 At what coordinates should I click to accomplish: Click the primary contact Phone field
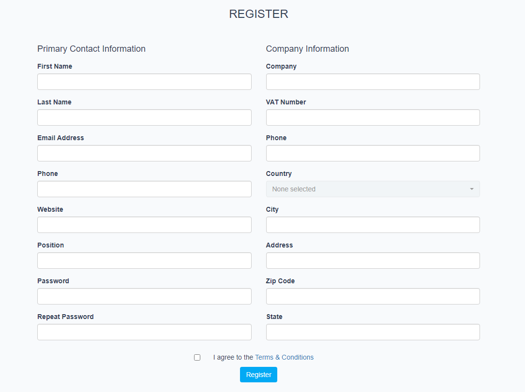point(144,189)
